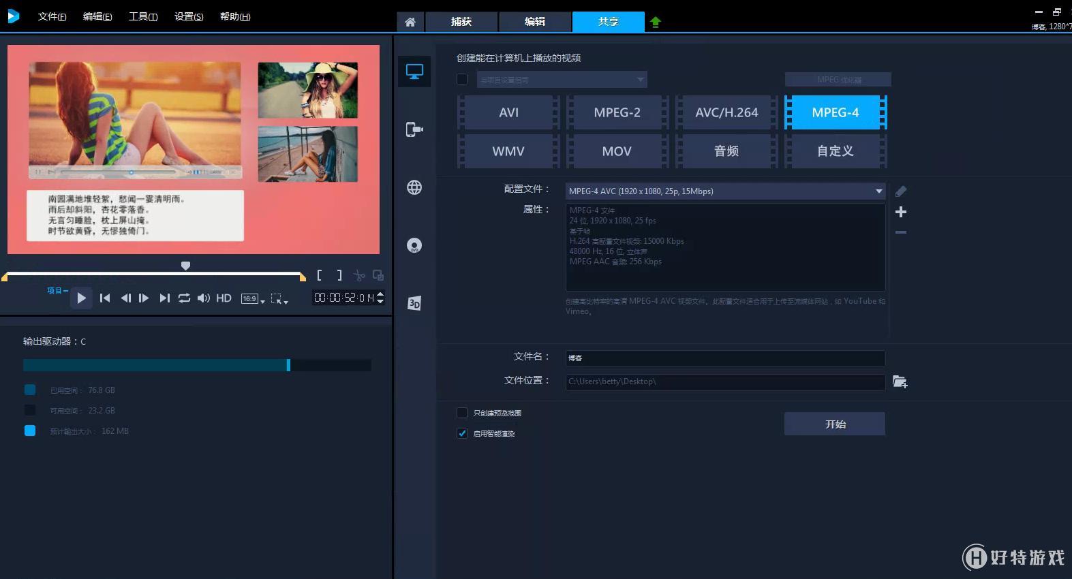Step back to previous frame

click(125, 298)
